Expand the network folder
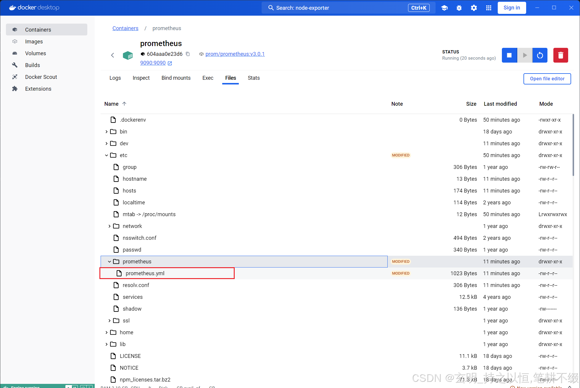The height and width of the screenshot is (388, 580). (109, 226)
